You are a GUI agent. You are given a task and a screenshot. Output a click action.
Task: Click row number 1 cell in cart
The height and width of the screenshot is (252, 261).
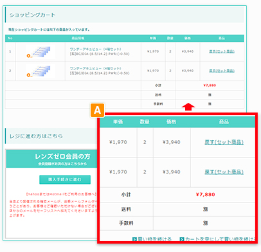(x=10, y=51)
